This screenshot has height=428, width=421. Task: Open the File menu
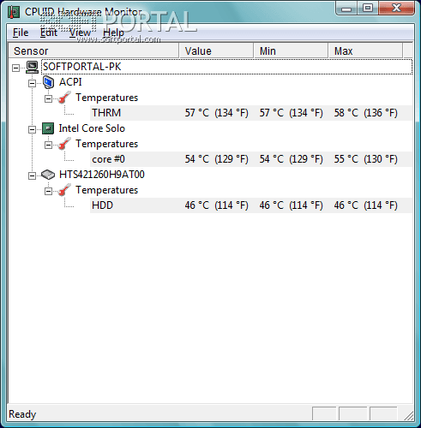pos(21,33)
